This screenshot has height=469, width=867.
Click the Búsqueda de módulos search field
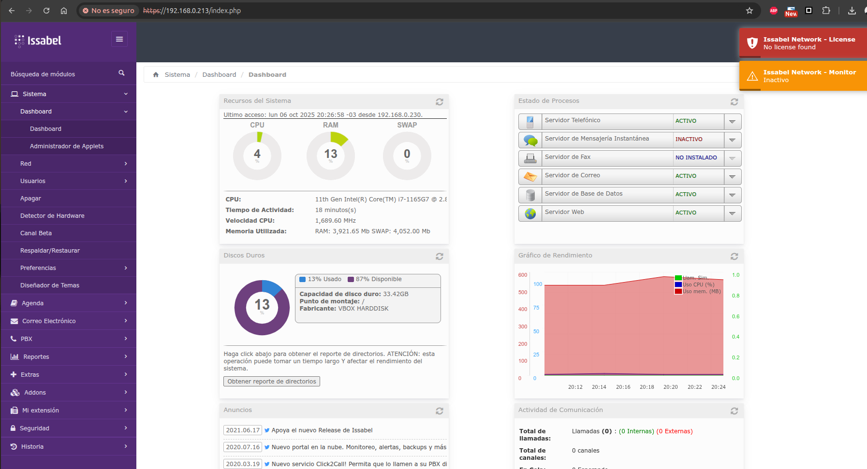(x=60, y=74)
